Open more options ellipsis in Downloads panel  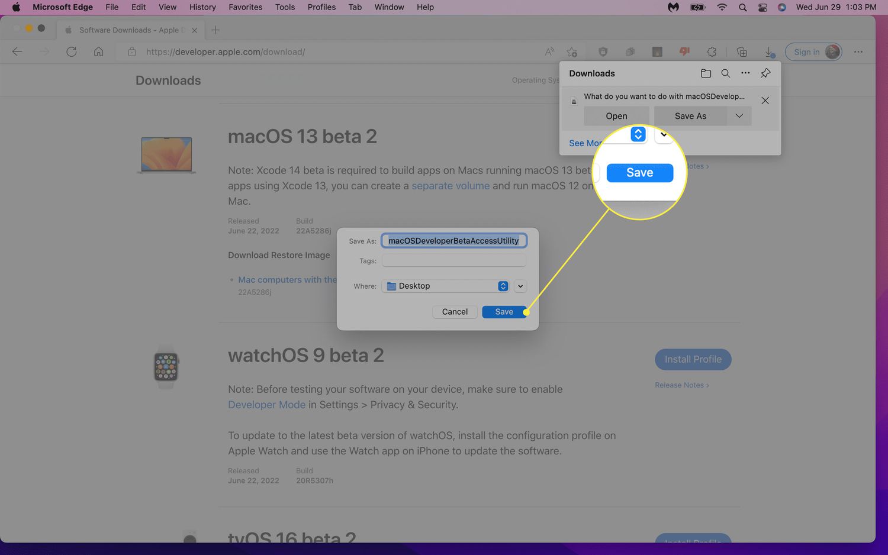coord(745,73)
